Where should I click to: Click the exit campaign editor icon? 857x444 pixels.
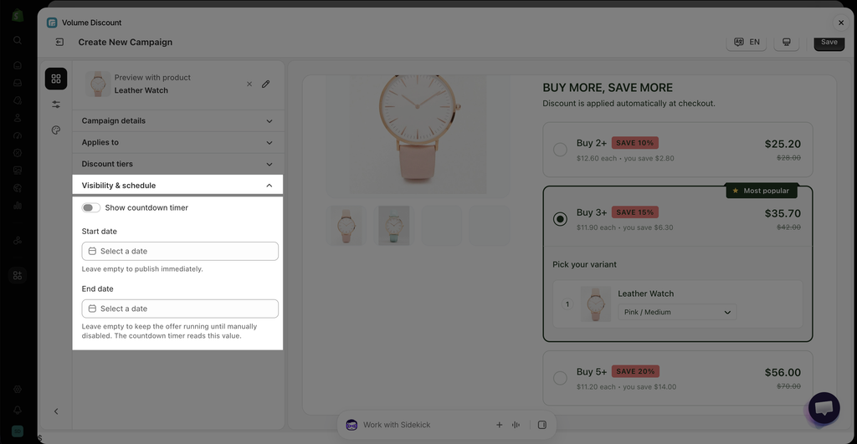(x=59, y=42)
